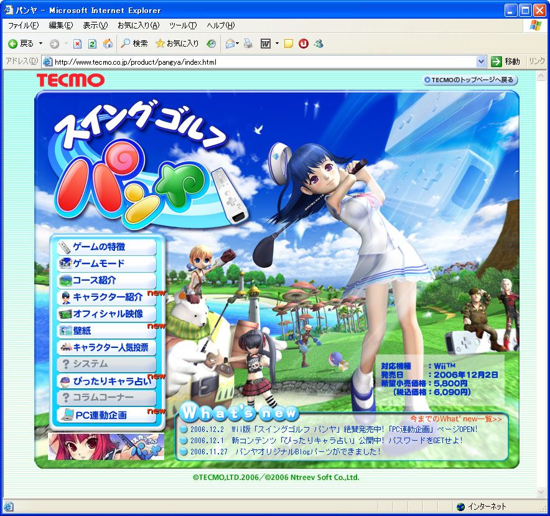The height and width of the screenshot is (516, 550).
Task: Click the Print toolbar icon
Action: point(248,44)
